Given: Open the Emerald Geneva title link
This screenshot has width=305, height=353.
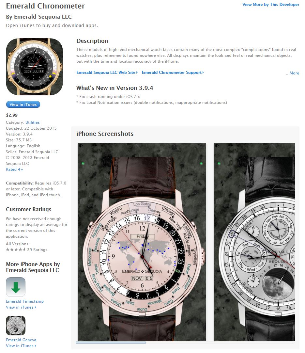Looking at the screenshot, I should click(21, 340).
